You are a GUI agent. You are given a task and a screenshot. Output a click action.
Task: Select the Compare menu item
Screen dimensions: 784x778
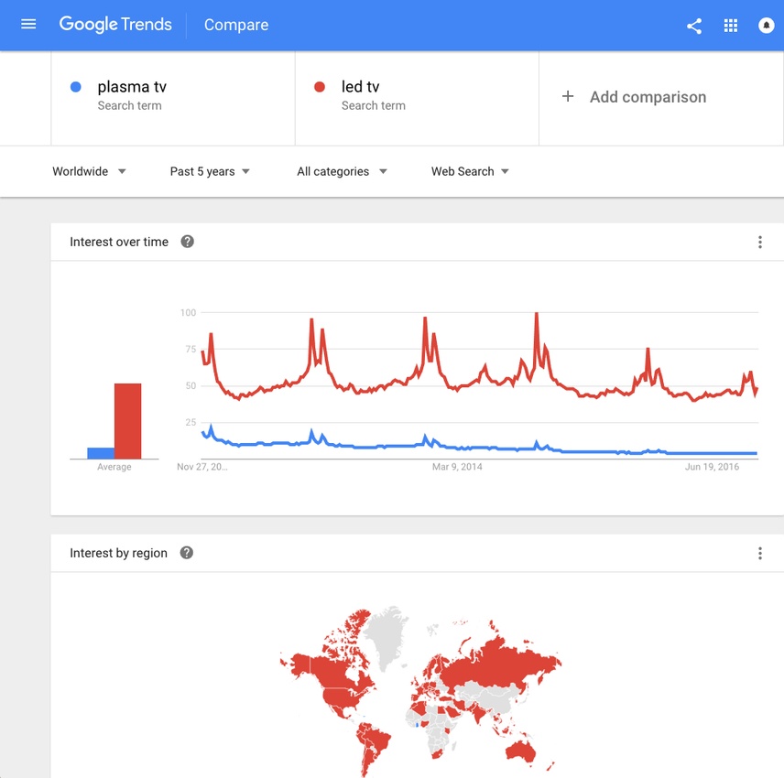click(235, 25)
